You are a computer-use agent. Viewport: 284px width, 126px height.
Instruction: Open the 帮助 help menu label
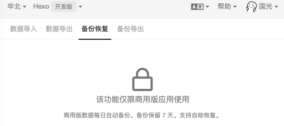click(224, 7)
